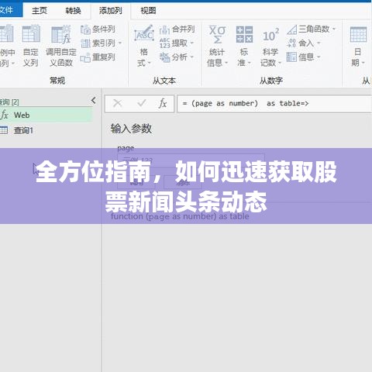Click the 合并列 merge columns button
The height and width of the screenshot is (372, 372).
[x=177, y=29]
